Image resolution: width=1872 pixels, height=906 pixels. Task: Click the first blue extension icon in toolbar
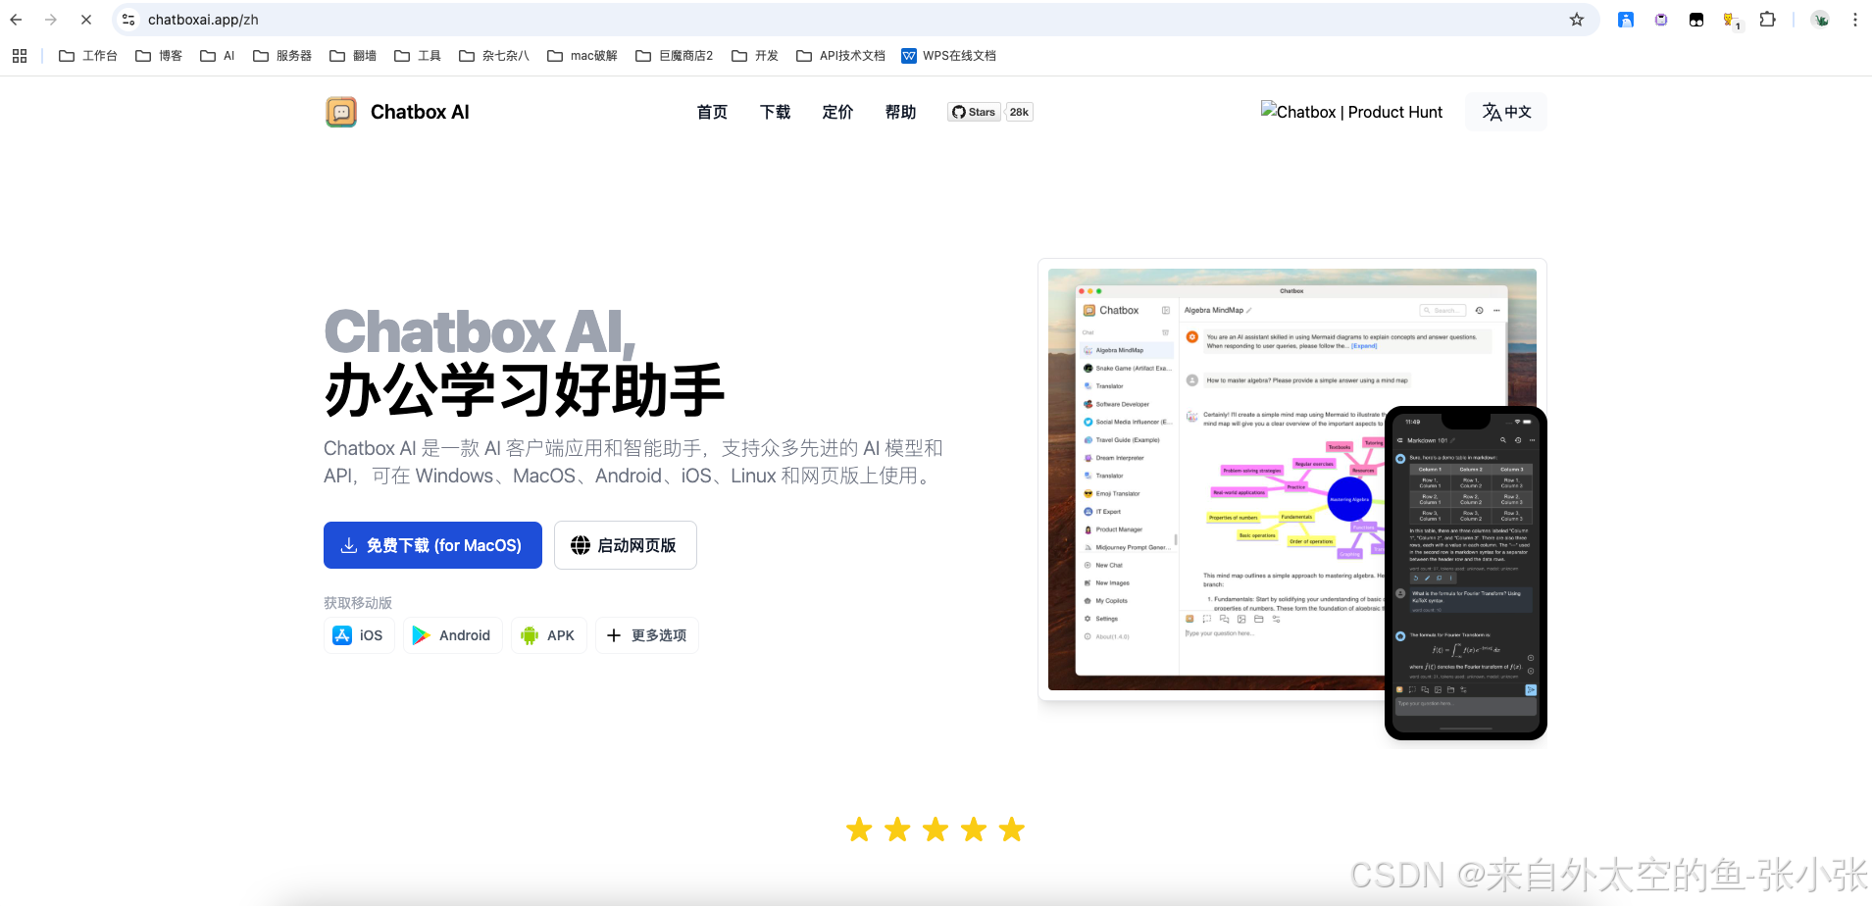1626,20
